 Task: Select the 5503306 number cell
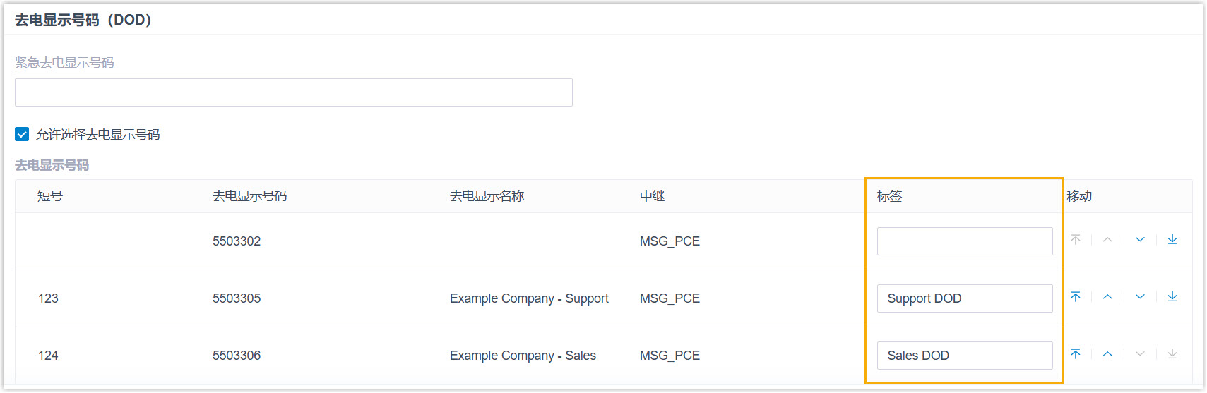coord(237,356)
